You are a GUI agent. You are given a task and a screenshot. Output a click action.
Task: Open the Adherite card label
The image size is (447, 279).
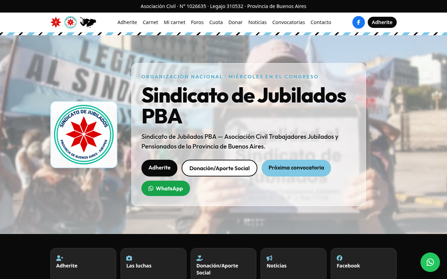[x=67, y=266]
